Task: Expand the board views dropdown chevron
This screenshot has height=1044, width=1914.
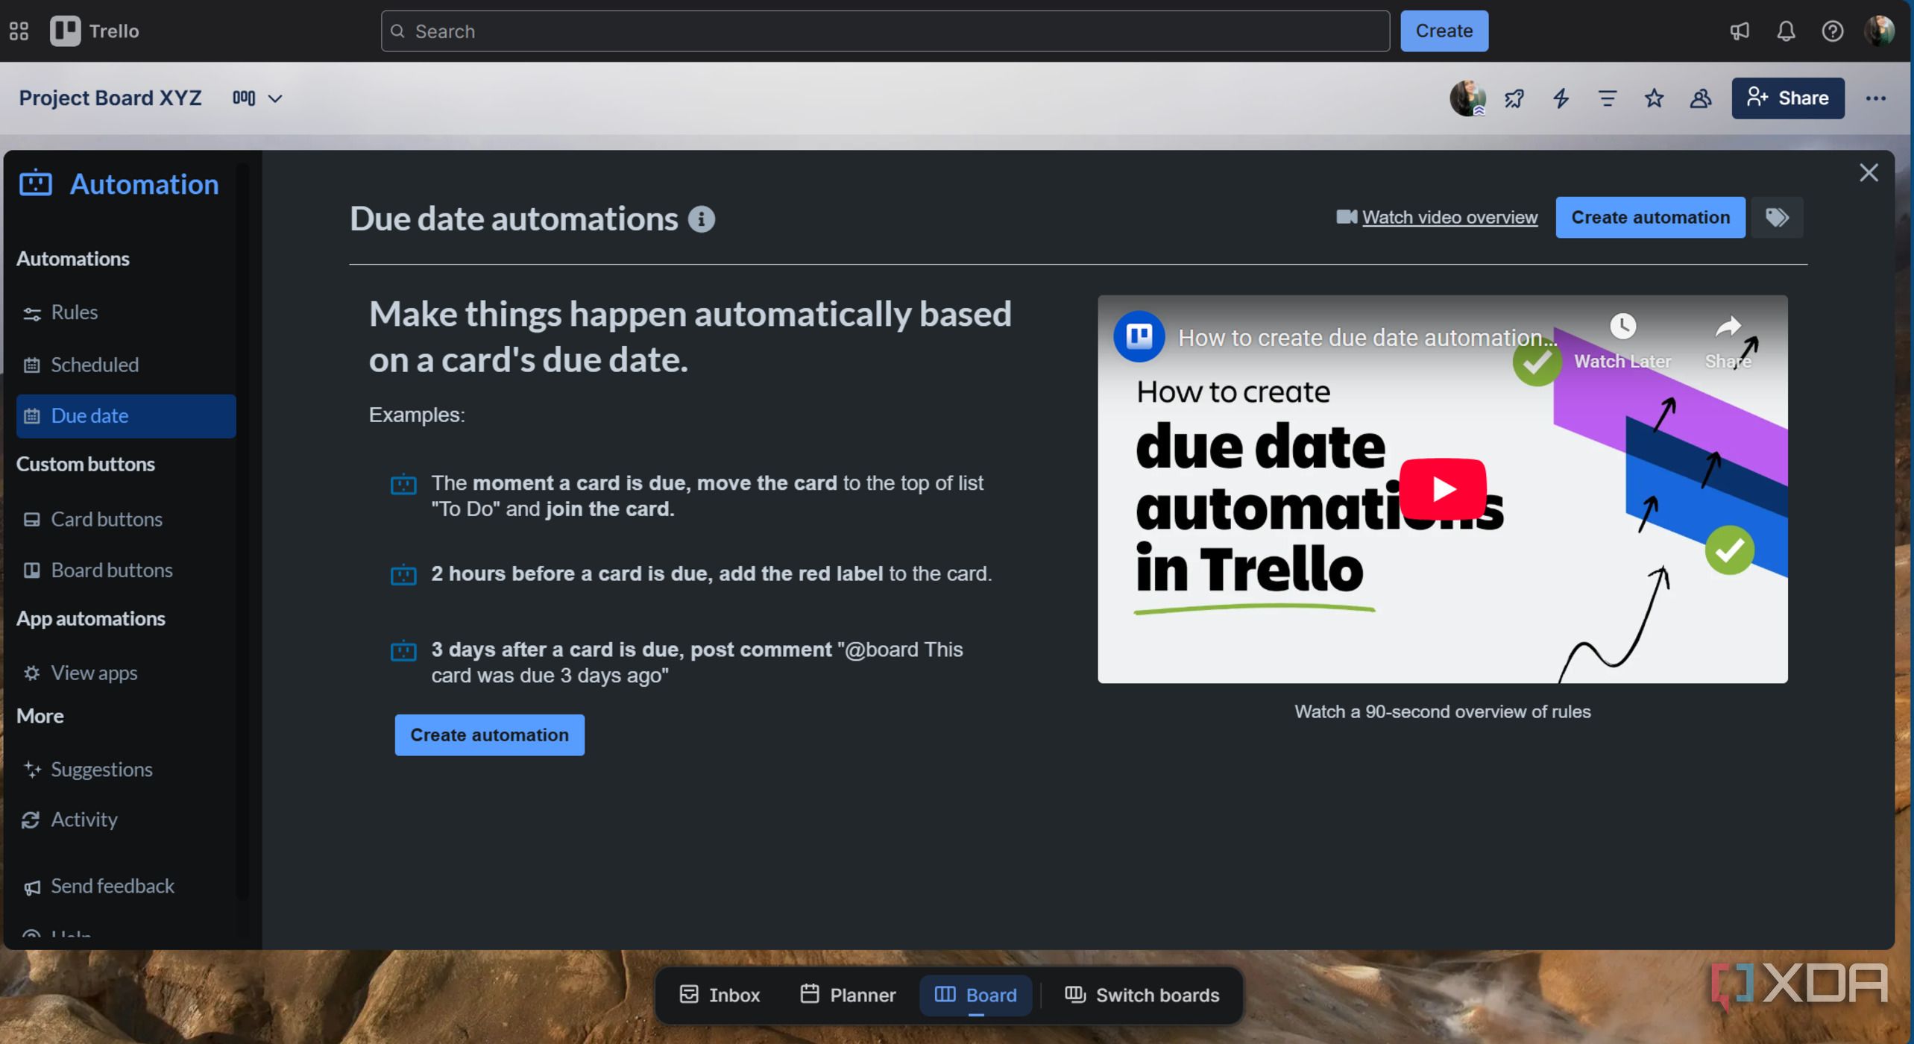Action: pos(275,98)
